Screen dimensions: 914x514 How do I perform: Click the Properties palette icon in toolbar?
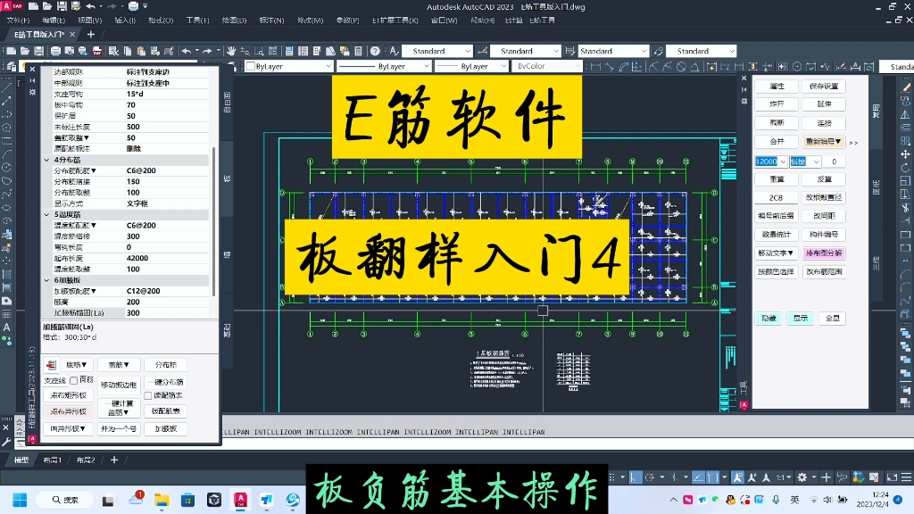288,51
